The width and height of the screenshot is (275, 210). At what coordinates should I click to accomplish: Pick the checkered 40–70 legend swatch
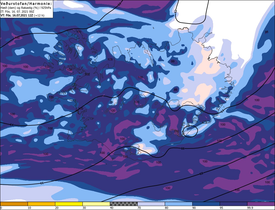[x=124, y=204]
